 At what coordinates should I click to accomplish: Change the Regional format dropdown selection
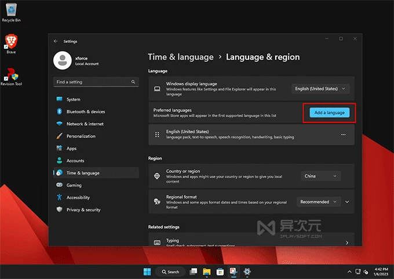(318, 202)
